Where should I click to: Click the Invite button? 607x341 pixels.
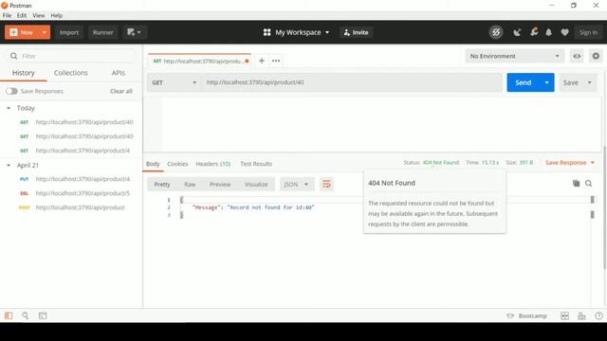click(x=356, y=32)
